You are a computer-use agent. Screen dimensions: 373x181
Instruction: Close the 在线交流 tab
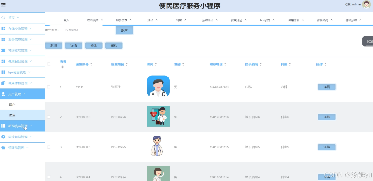pos(102,20)
